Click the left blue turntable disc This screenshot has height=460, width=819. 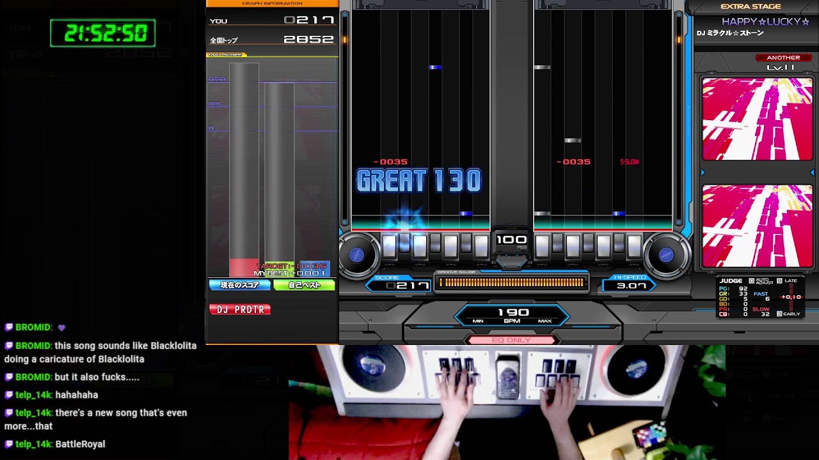(357, 255)
